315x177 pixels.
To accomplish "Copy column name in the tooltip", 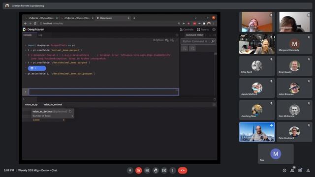I will coord(70,112).
